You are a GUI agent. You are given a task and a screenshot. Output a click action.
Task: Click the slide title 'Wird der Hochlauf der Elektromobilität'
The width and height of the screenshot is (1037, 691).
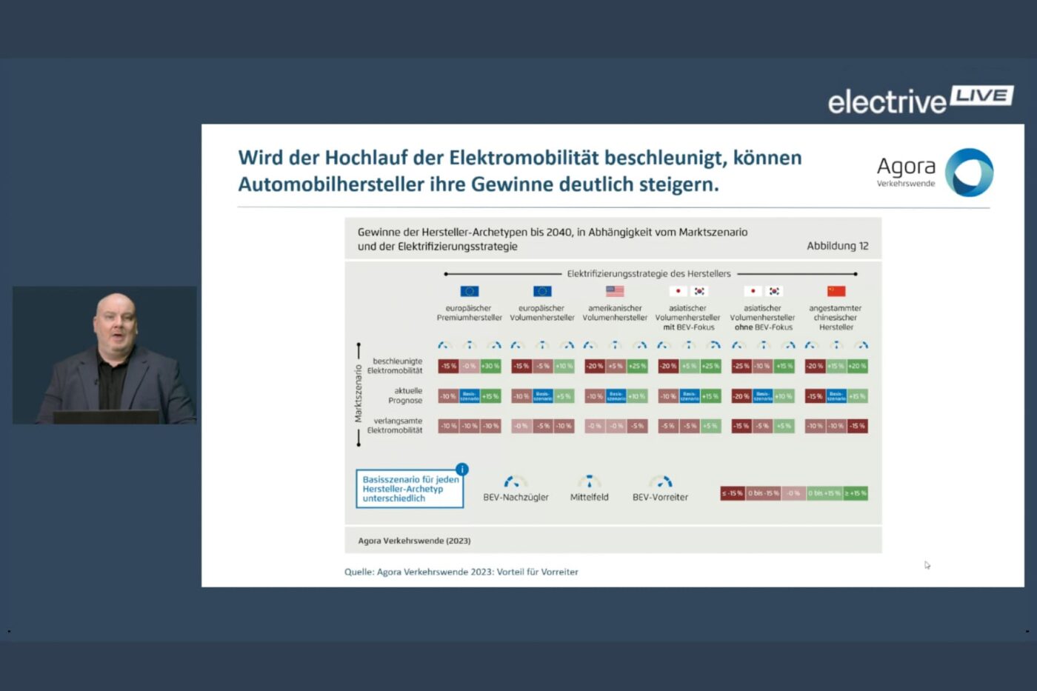click(520, 171)
